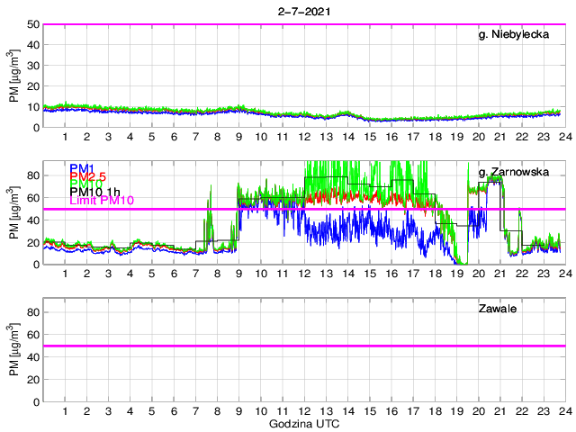Click hour 19 tick below Zarnowska panel

[x=454, y=274]
